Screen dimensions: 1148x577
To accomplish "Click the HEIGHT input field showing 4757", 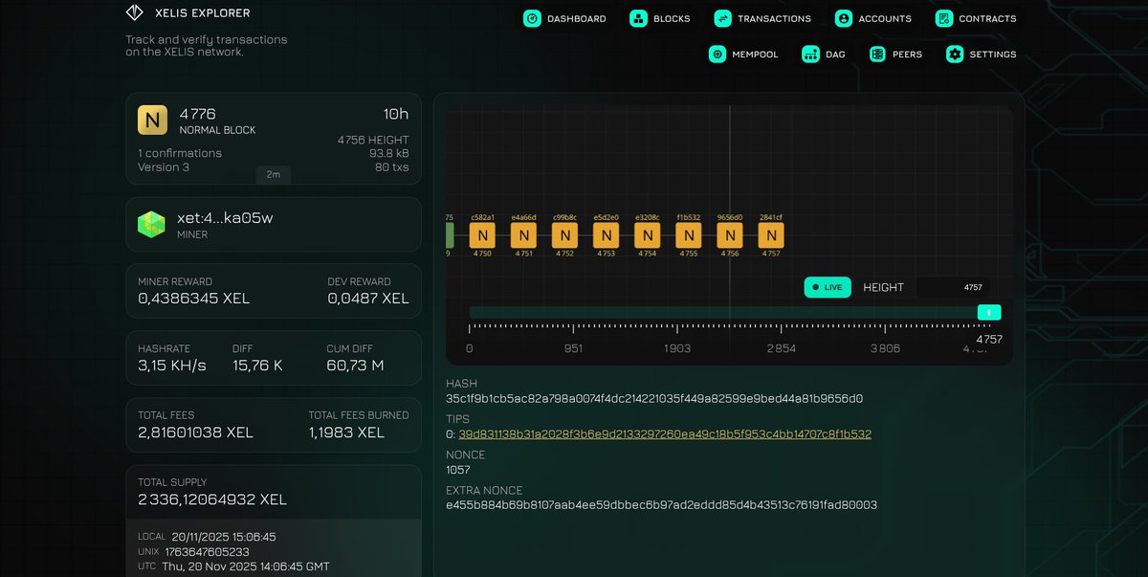I will [x=952, y=287].
